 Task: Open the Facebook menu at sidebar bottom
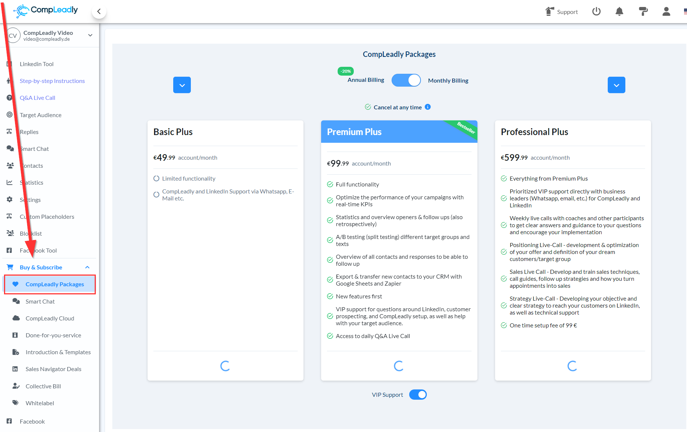click(x=32, y=421)
